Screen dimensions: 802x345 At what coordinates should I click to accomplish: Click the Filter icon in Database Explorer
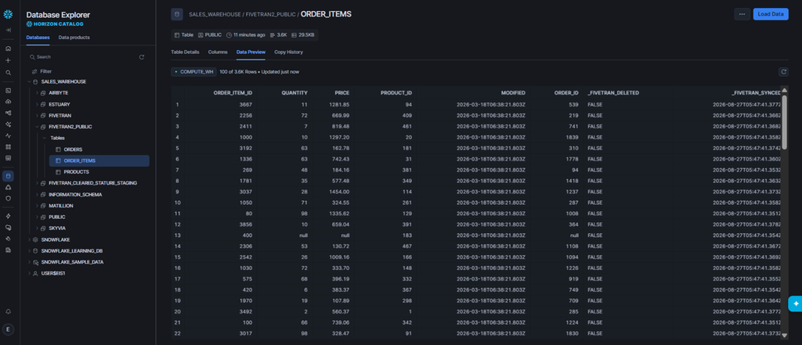click(x=34, y=71)
